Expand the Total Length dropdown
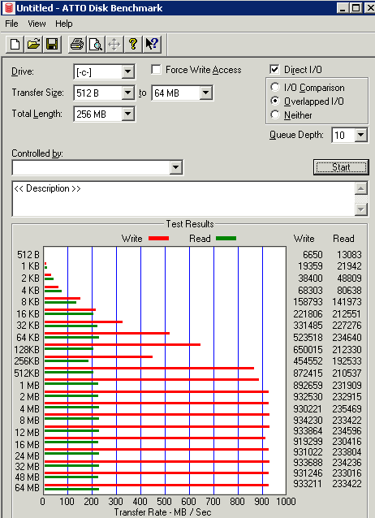The height and width of the screenshot is (518, 375). (127, 114)
